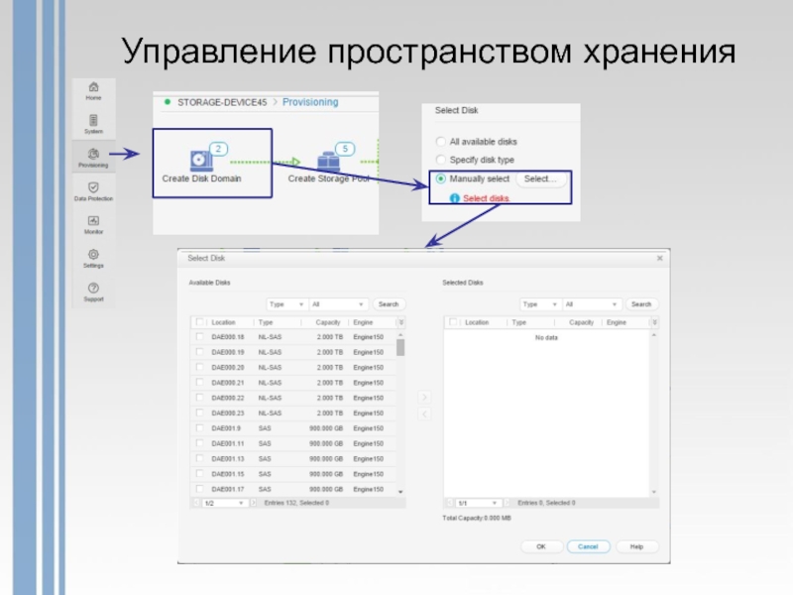Open the Data Protection shield icon
This screenshot has width=793, height=595.
(x=93, y=187)
